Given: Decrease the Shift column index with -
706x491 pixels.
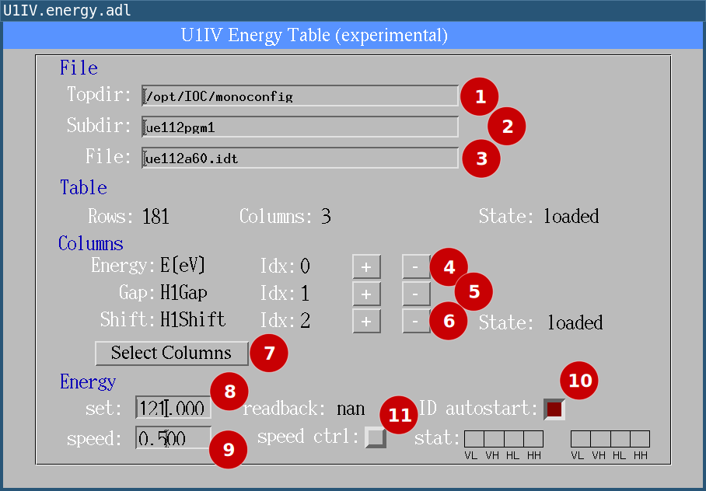Looking at the screenshot, I should click(415, 321).
